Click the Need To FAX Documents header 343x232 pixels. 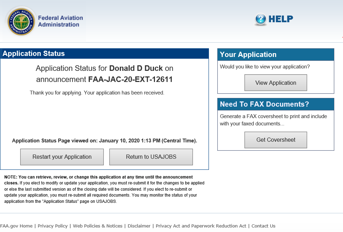(x=265, y=104)
